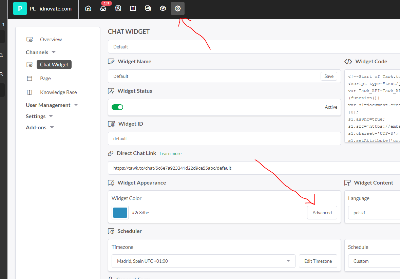Expand the User Management section
The height and width of the screenshot is (279, 400).
click(52, 105)
